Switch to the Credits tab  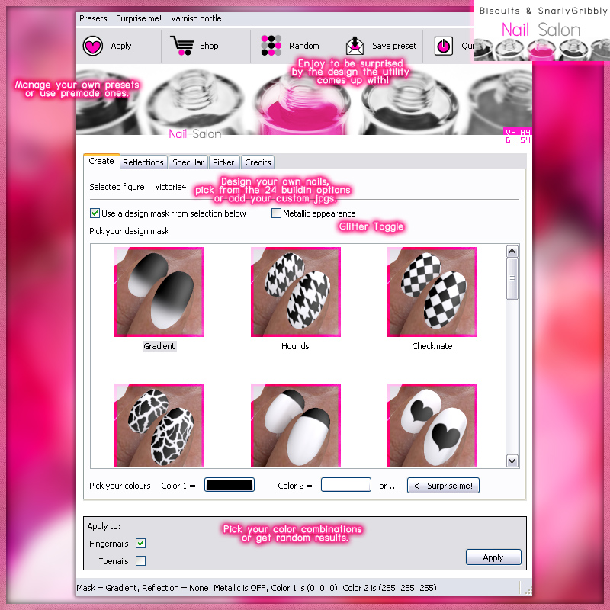[x=258, y=162]
